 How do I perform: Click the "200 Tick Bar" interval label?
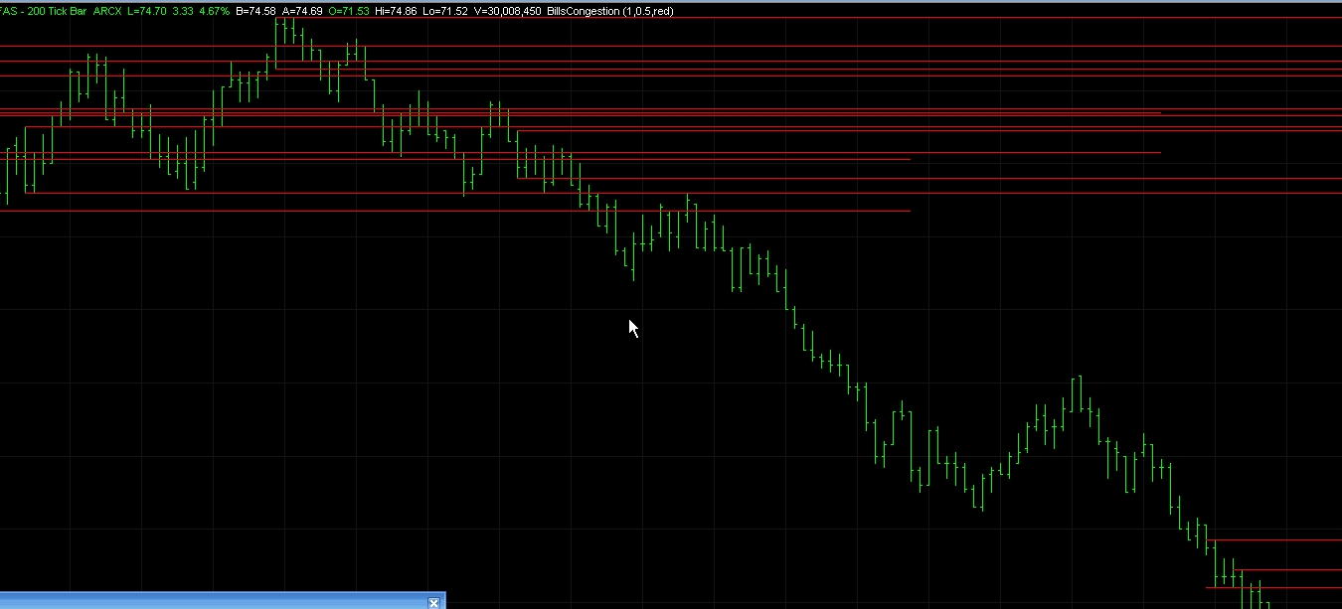tap(56, 11)
